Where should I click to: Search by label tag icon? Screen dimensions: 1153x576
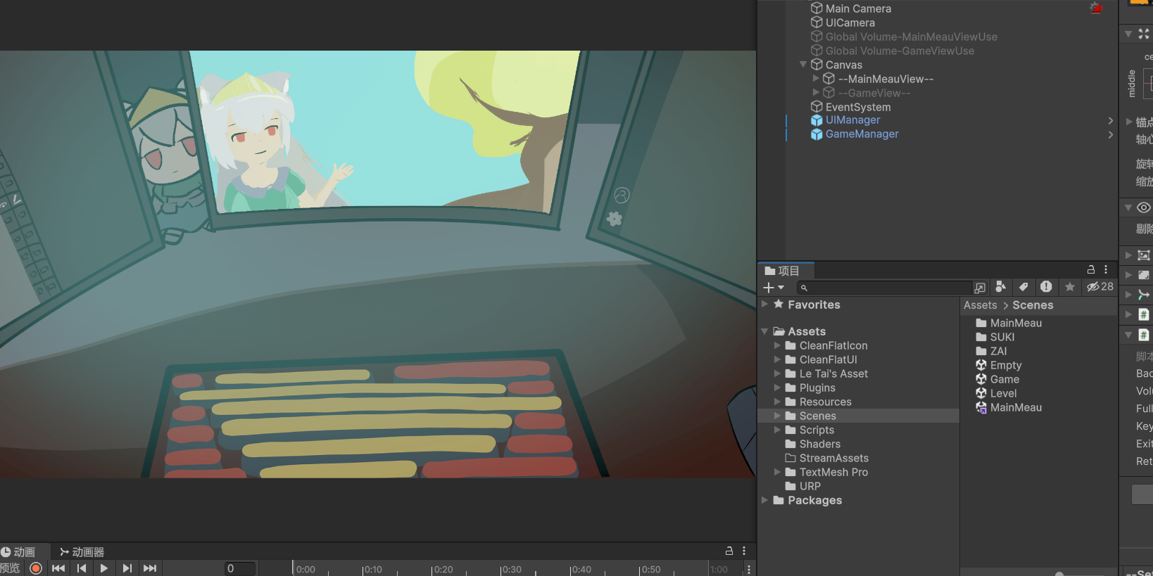coord(1023,287)
